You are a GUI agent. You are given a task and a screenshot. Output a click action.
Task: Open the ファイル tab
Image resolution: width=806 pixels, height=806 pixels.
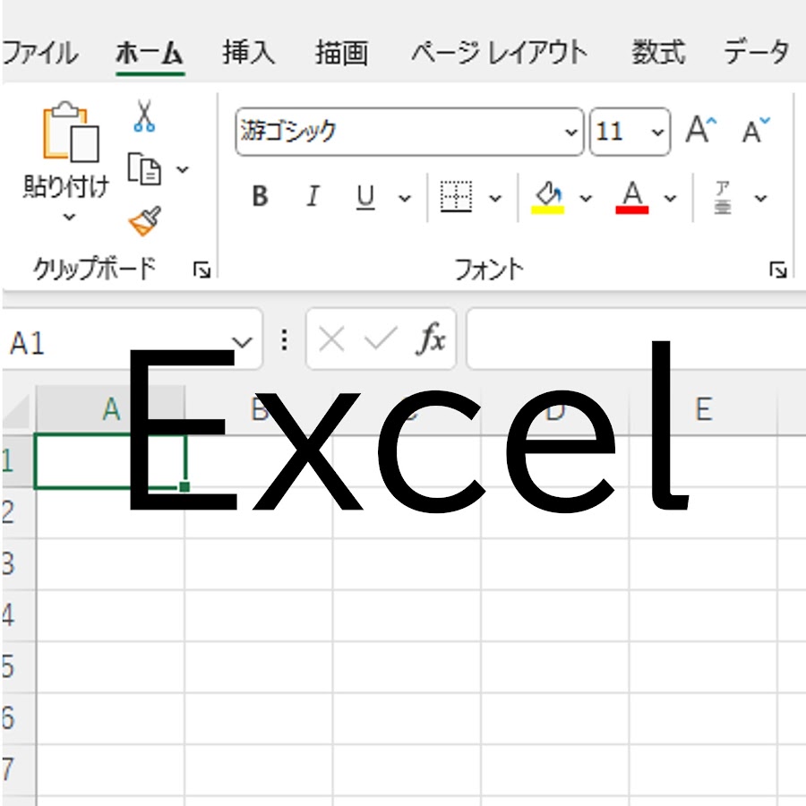tap(40, 53)
